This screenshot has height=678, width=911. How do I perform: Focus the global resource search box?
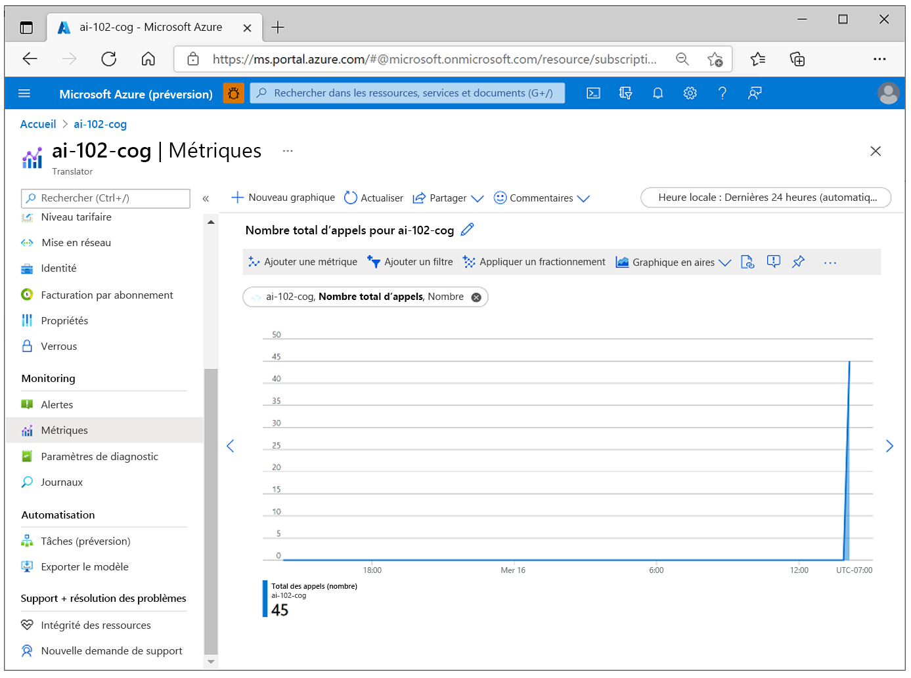[x=407, y=93]
